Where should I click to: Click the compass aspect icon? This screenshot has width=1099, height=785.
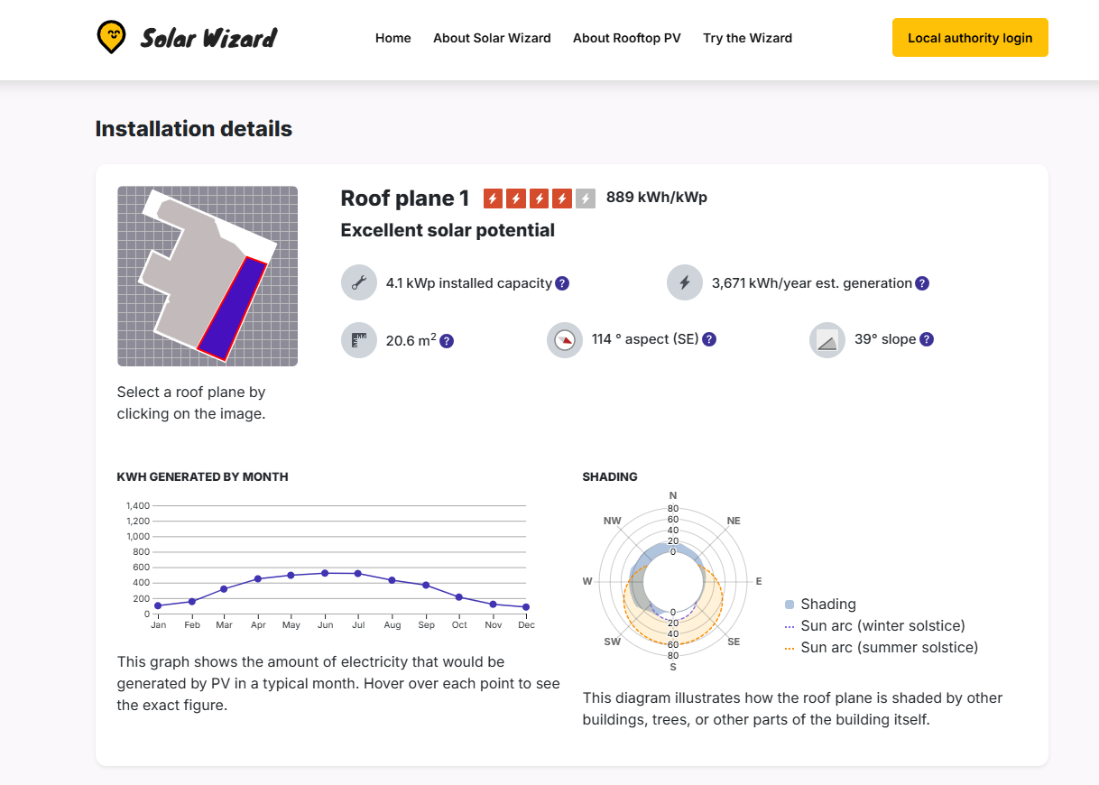565,340
